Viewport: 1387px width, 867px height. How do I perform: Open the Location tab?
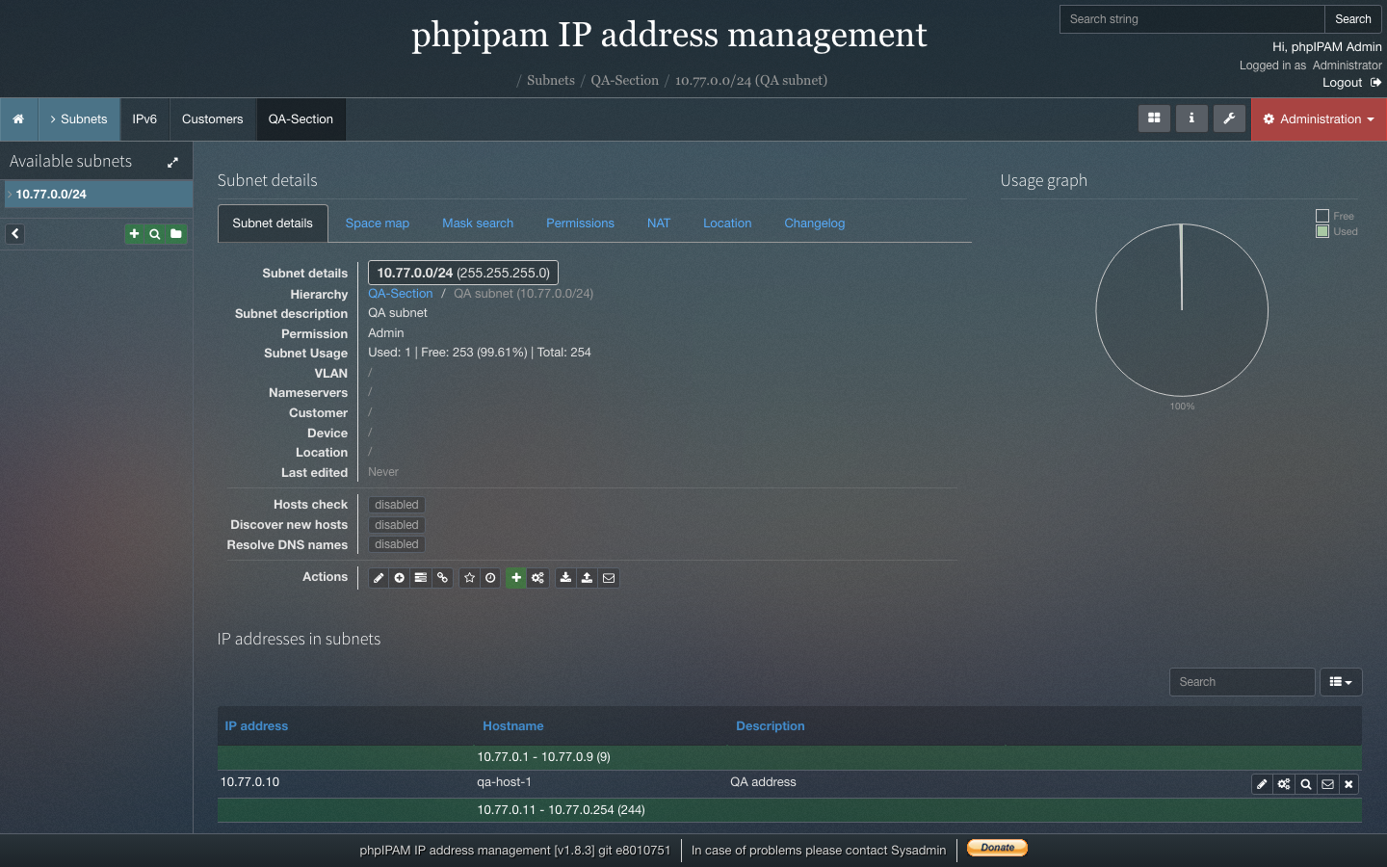pyautogui.click(x=727, y=223)
